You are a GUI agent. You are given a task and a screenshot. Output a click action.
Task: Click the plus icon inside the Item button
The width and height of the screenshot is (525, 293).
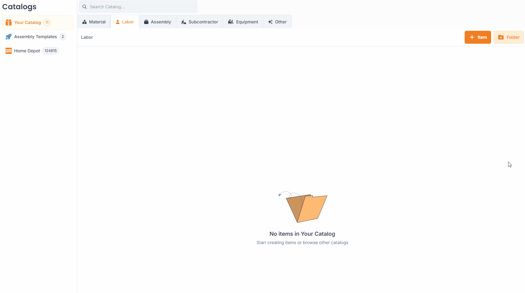click(471, 37)
